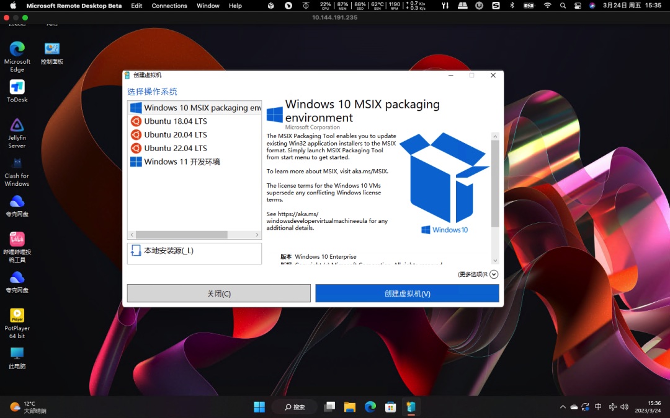Open the Window menu

(x=208, y=6)
